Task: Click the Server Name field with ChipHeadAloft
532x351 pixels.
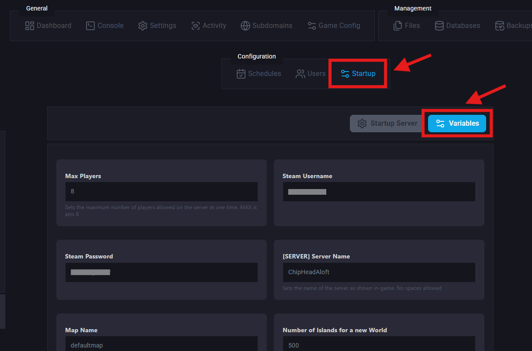Action: pyautogui.click(x=379, y=272)
